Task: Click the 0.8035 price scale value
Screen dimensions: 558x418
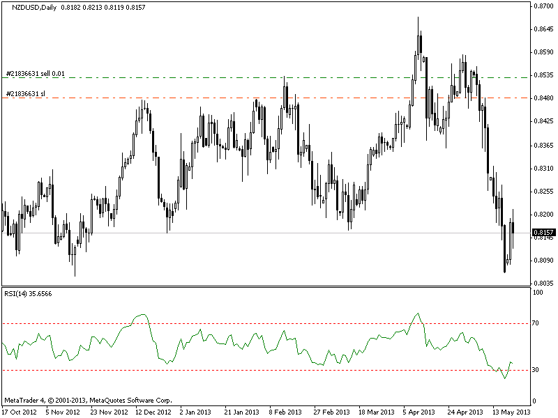Action: [x=544, y=284]
